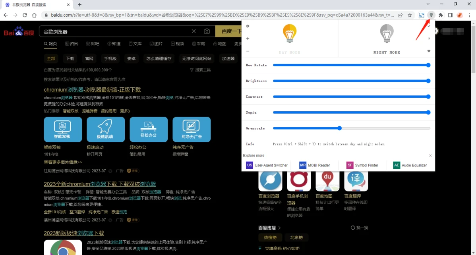Open a new browser tab
Screen dimensions: 476x255
[79, 4]
